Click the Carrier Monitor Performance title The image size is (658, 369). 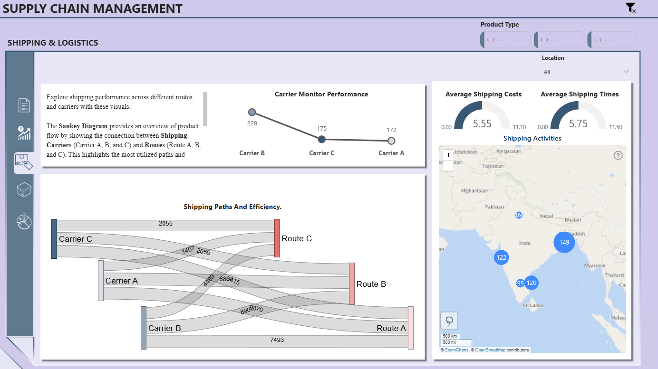pyautogui.click(x=321, y=94)
